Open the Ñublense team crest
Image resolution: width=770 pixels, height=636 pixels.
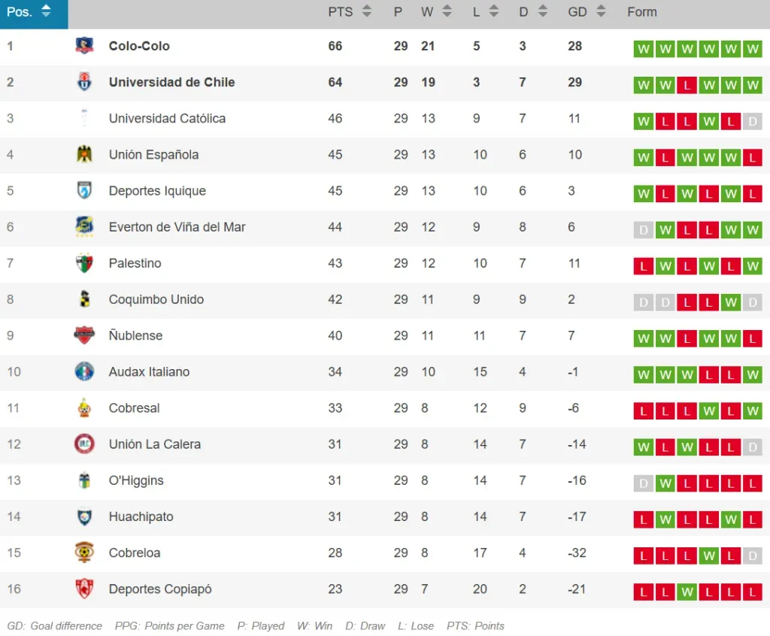[84, 335]
